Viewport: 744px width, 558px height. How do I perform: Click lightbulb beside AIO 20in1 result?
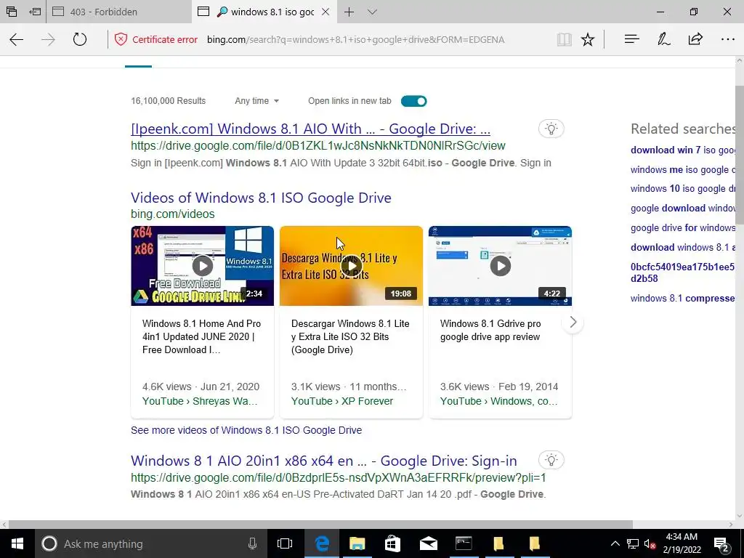[x=551, y=460]
